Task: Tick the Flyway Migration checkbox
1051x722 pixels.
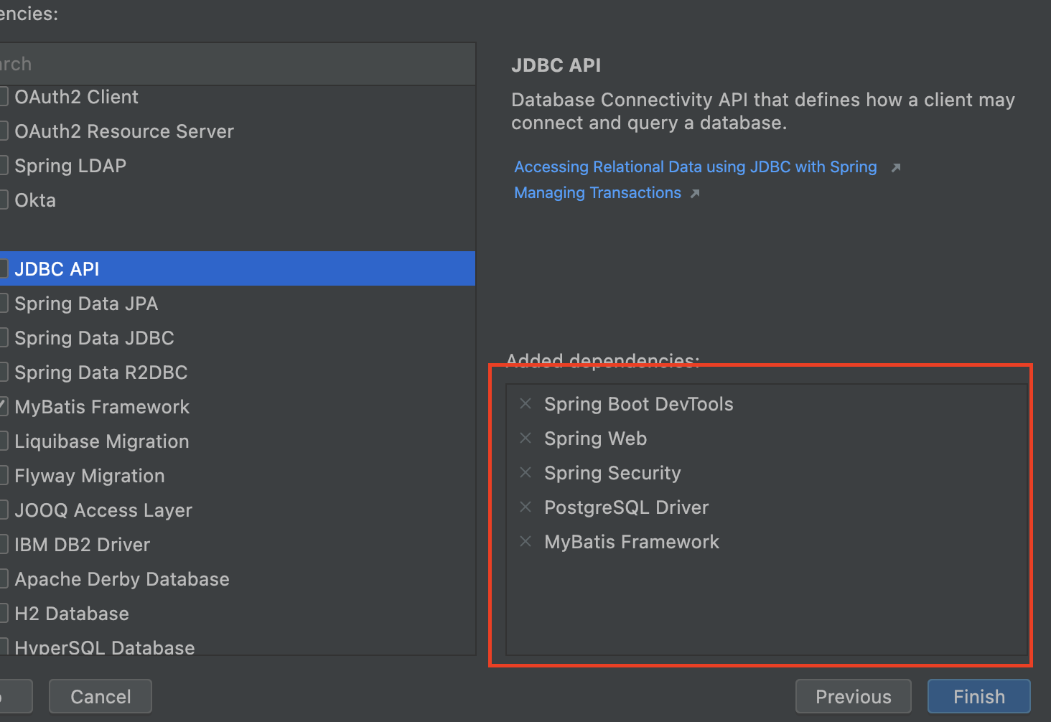Action: (3, 476)
